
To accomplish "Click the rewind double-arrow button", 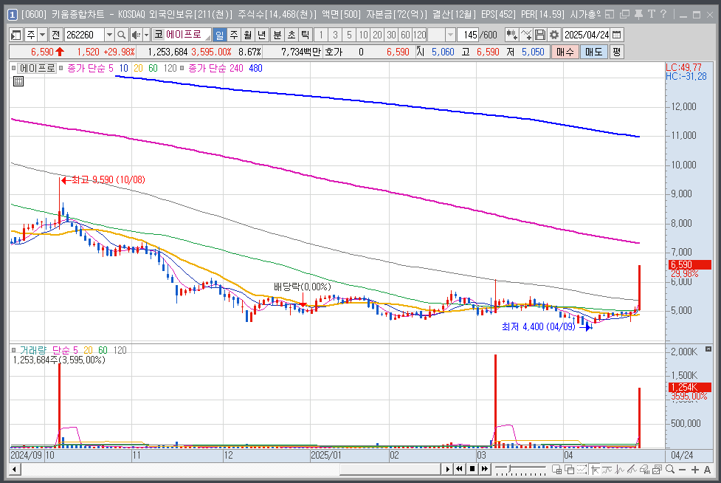I will [x=459, y=469].
